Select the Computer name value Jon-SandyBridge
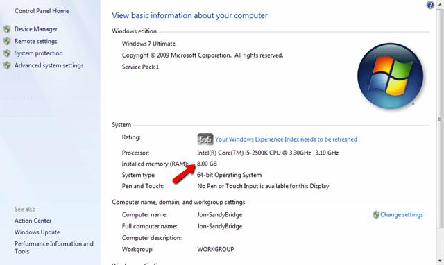This screenshot has width=444, height=265. 220,214
